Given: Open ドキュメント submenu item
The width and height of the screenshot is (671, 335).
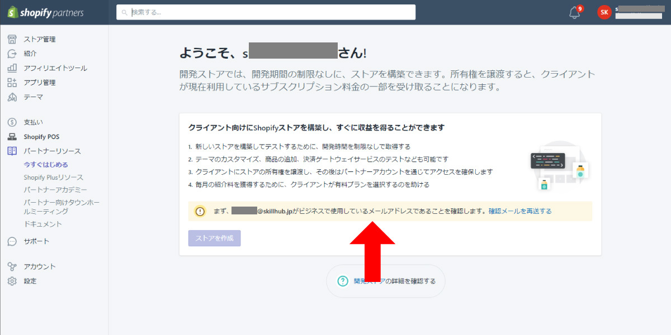Looking at the screenshot, I should pos(42,224).
